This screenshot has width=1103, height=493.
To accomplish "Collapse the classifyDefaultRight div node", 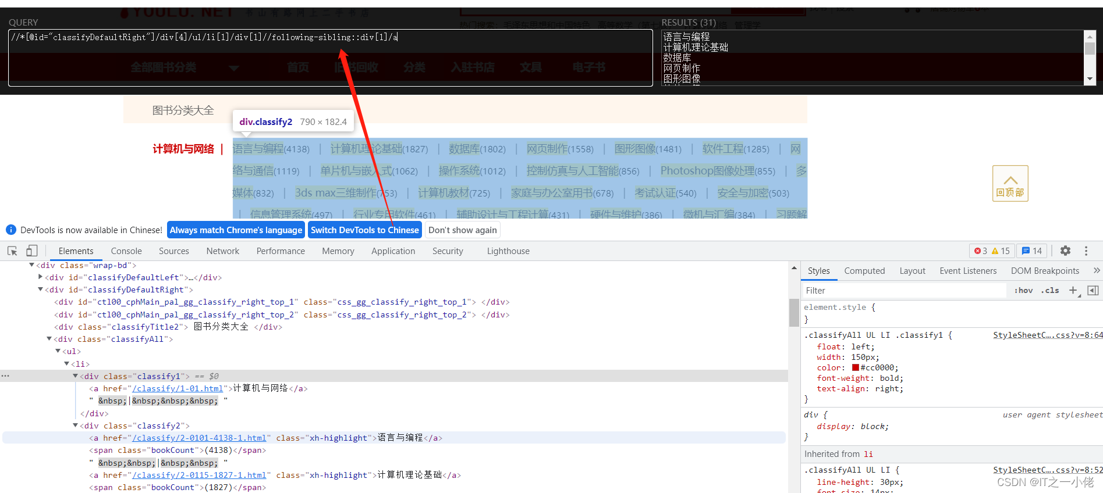I will (40, 290).
